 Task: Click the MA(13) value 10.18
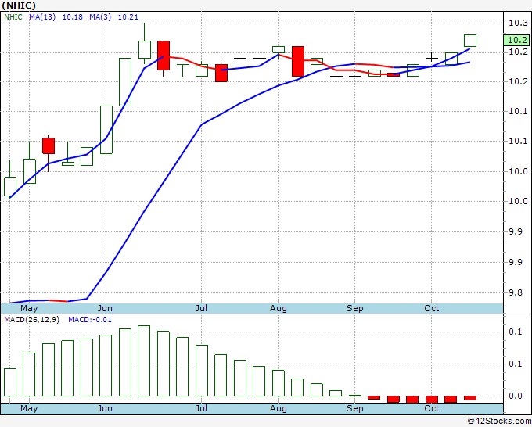72,17
